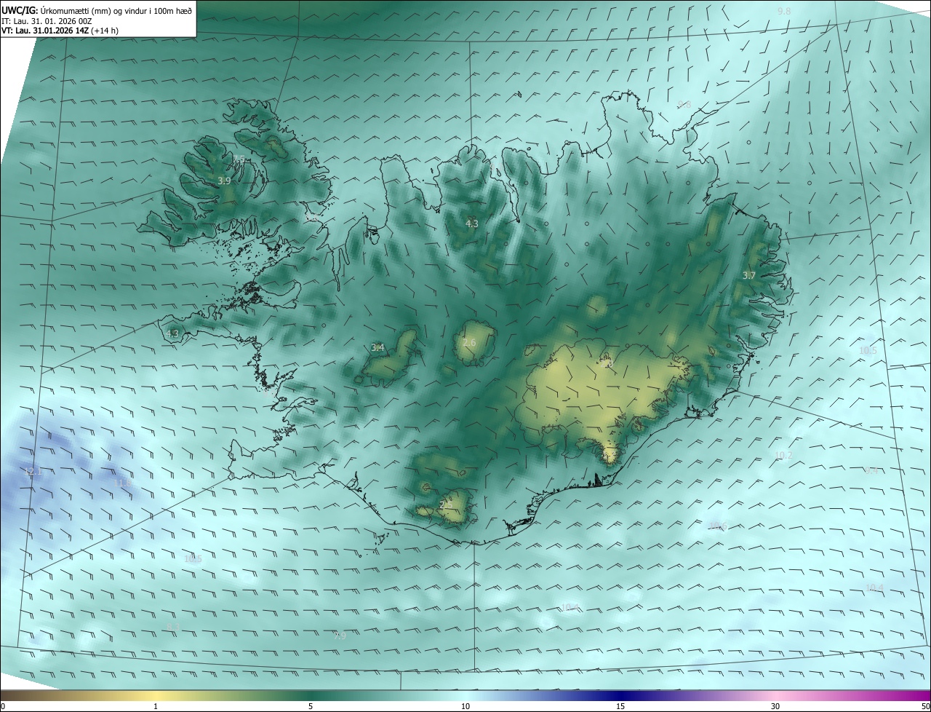
Task: Click the 3.9 value in the Westfjords
Action: click(224, 181)
